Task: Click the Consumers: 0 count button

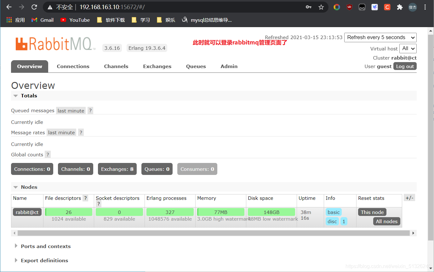Action: pos(197,169)
